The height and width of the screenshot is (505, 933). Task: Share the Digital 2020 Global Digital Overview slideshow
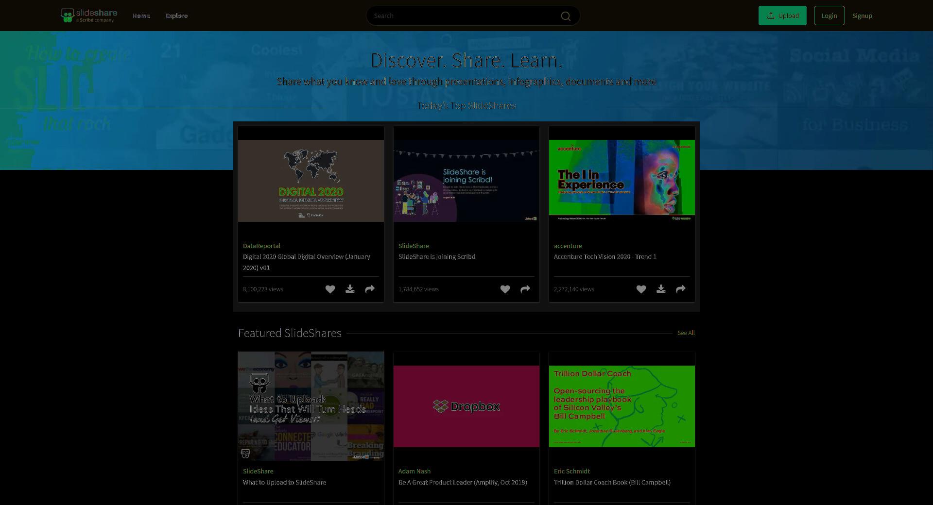tap(370, 289)
